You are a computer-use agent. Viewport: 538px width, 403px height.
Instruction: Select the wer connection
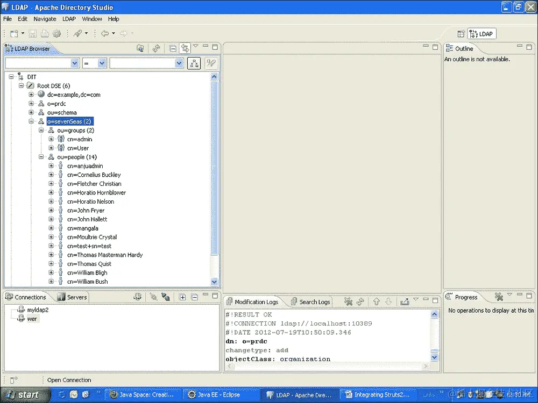pos(32,319)
